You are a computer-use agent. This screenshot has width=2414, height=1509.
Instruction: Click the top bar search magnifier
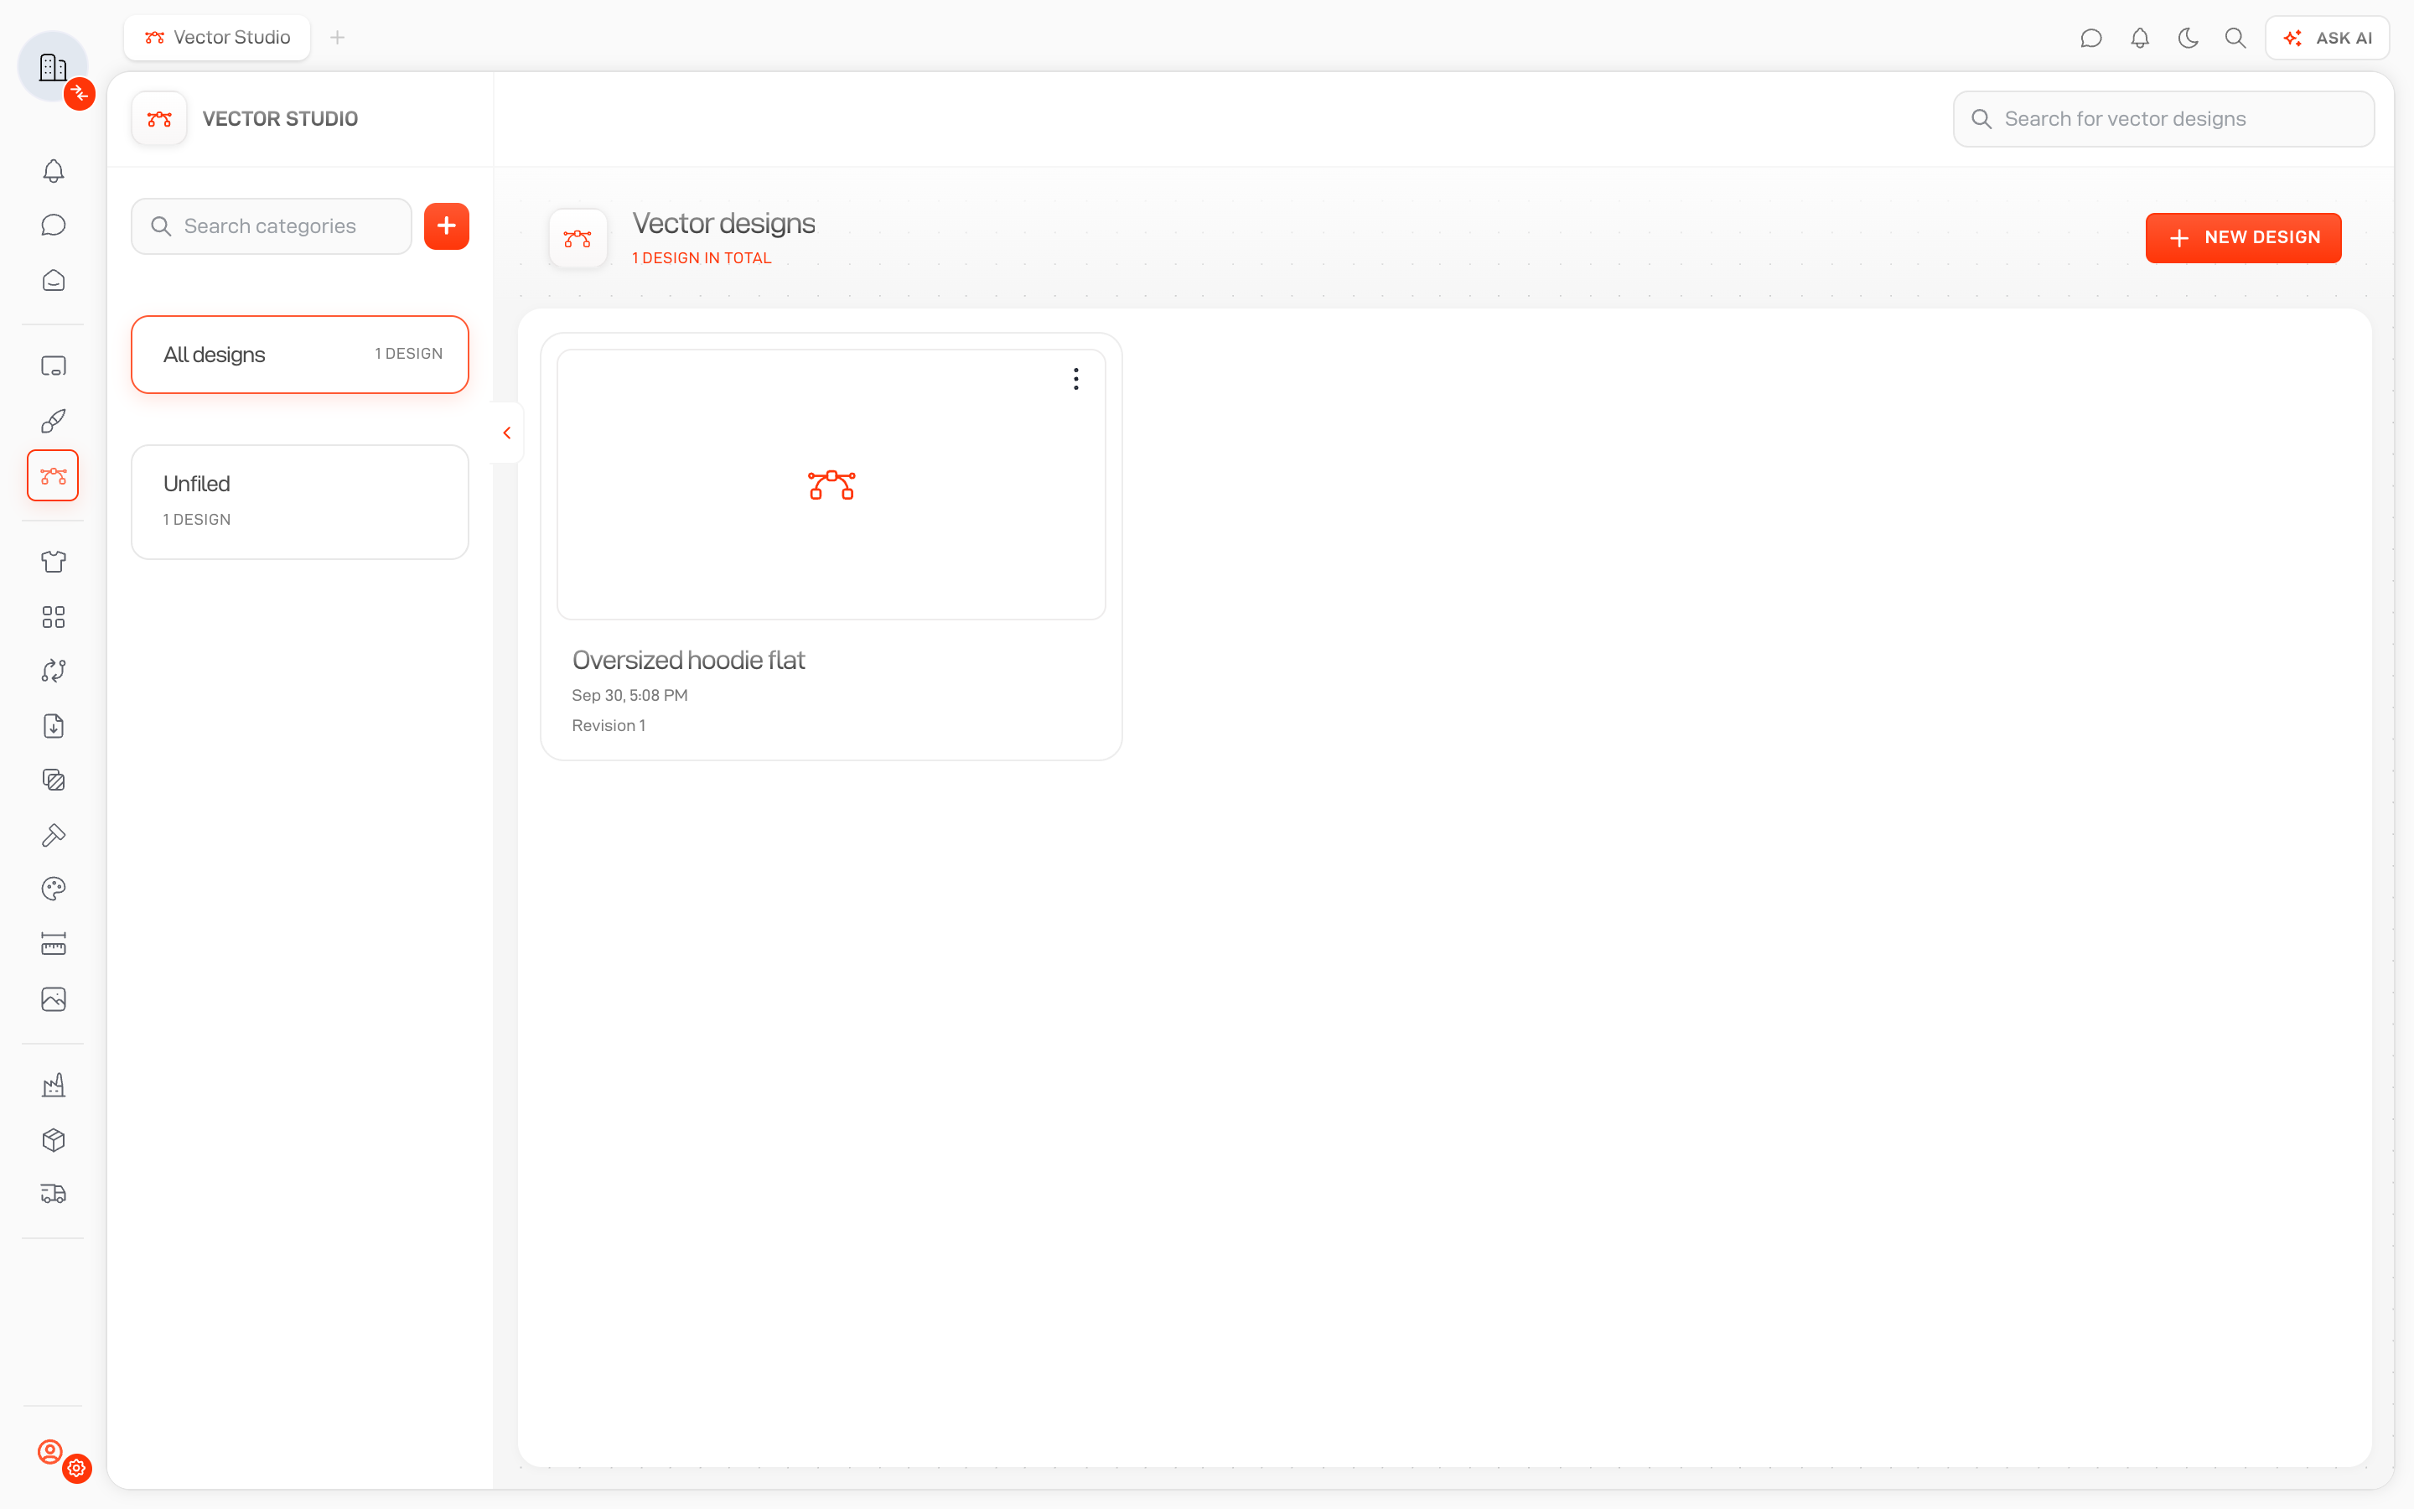point(2235,38)
